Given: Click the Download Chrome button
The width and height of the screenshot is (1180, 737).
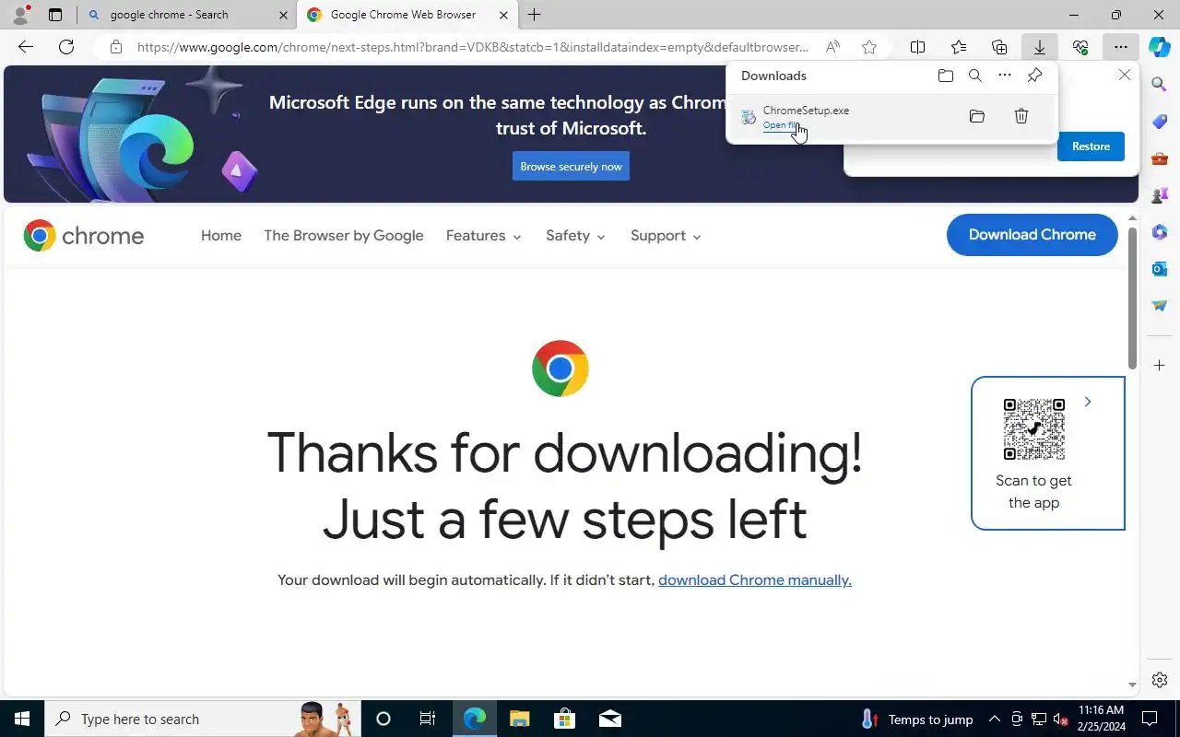Looking at the screenshot, I should 1032,235.
